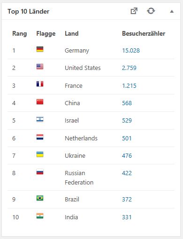Click the Brazil flag icon
Viewport: 183px width, 239px height.
tap(40, 198)
